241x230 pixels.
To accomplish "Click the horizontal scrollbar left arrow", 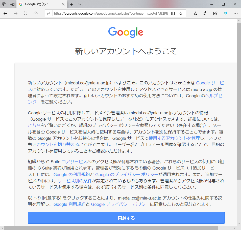I will (x=2, y=228).
